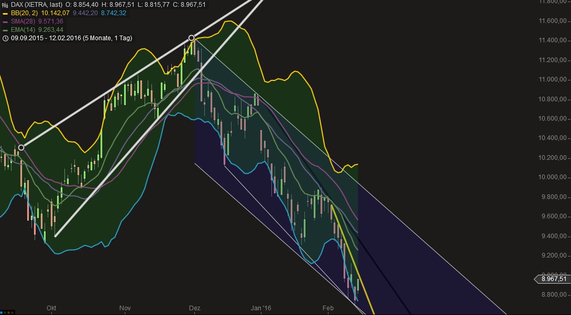Click the Dez label on the time axis

[194, 308]
